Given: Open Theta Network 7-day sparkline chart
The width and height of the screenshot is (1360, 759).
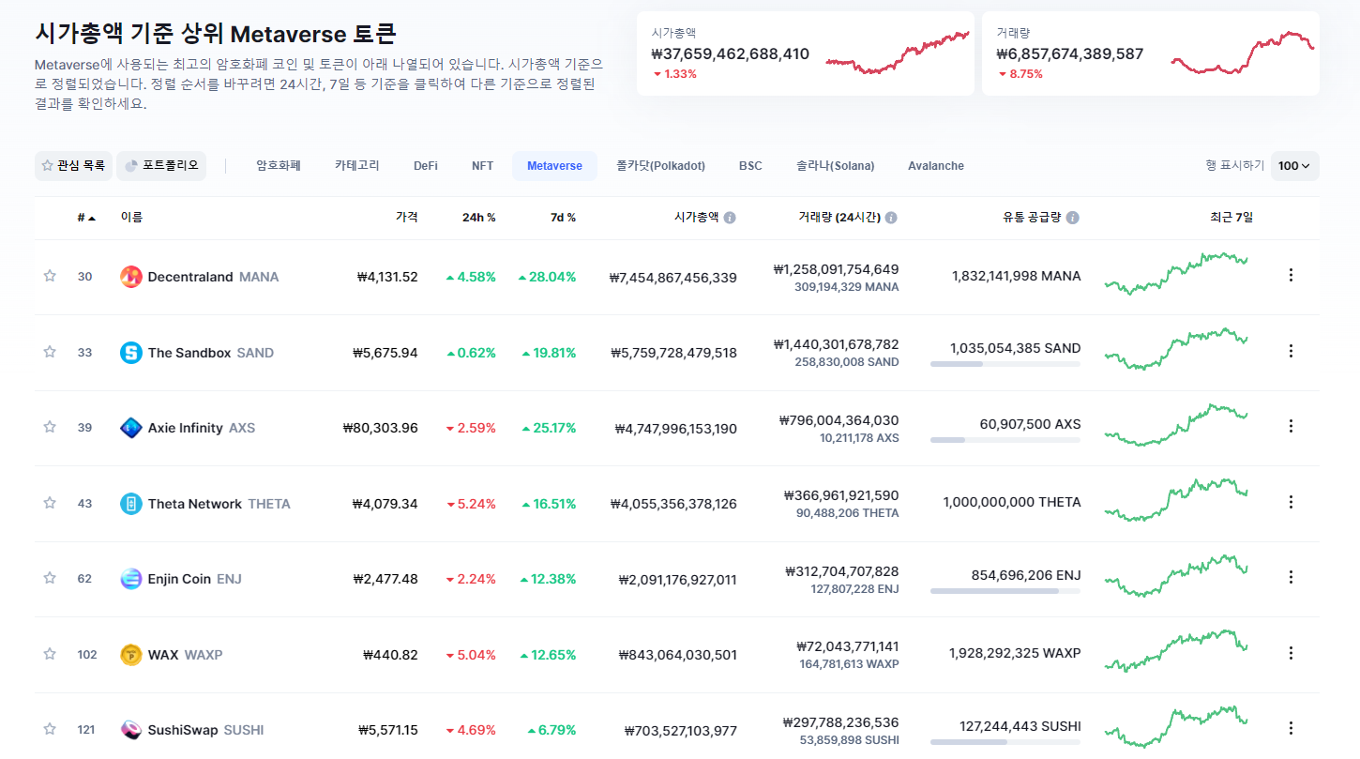Looking at the screenshot, I should click(1176, 500).
